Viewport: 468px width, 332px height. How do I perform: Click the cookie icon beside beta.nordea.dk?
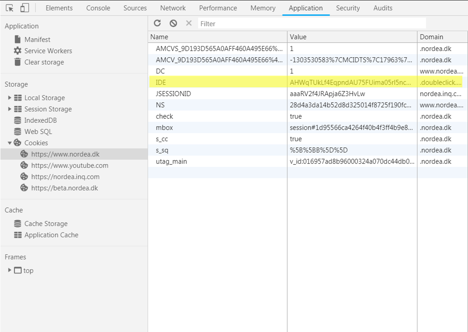point(24,188)
